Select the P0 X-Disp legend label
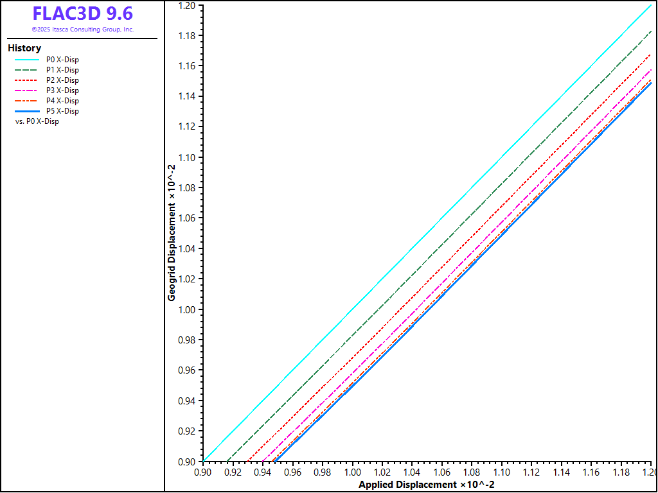 [x=62, y=60]
